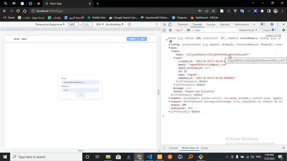
Task: Collapse the logged response object
Action: [167, 40]
